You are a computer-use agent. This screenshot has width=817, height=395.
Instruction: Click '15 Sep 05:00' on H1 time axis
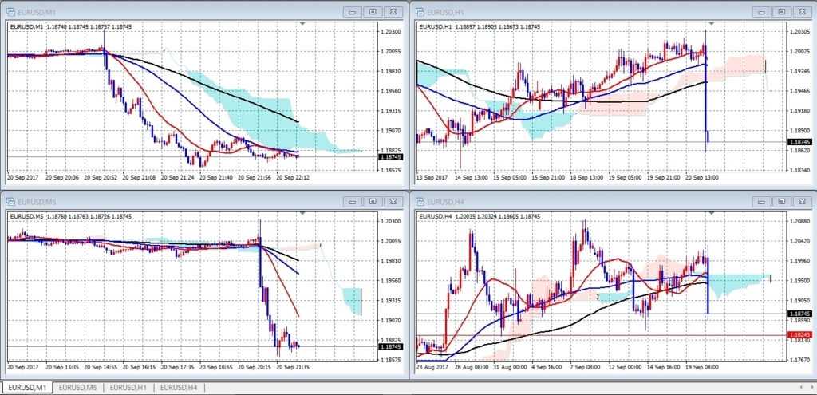[511, 177]
